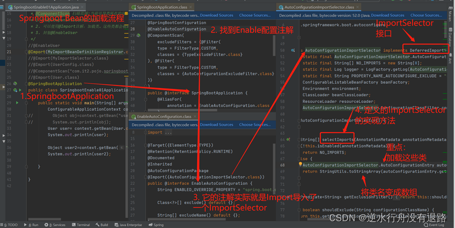Open the Build tool window
Image resolution: width=455 pixels, height=228 pixels.
pos(102,225)
